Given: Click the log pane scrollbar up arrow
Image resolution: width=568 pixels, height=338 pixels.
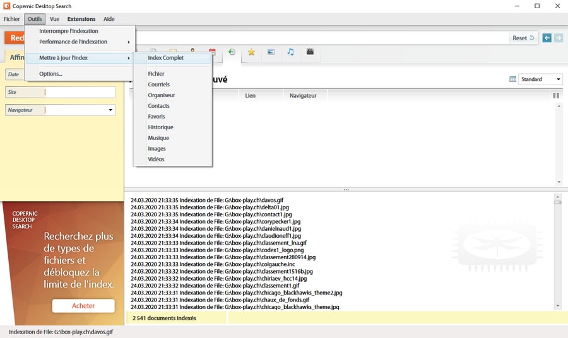Looking at the screenshot, I should pos(558,197).
